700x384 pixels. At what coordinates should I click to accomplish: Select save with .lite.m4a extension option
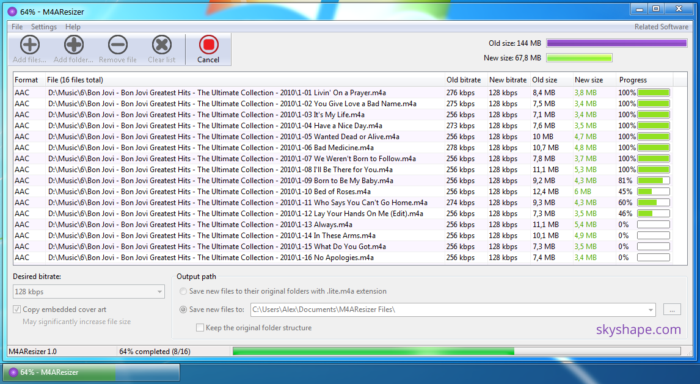183,291
